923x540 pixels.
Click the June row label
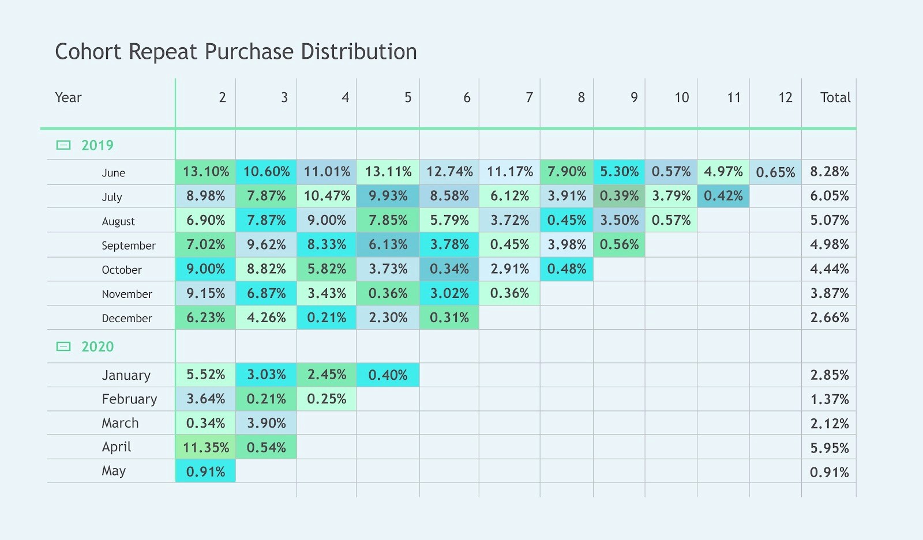[x=114, y=172]
